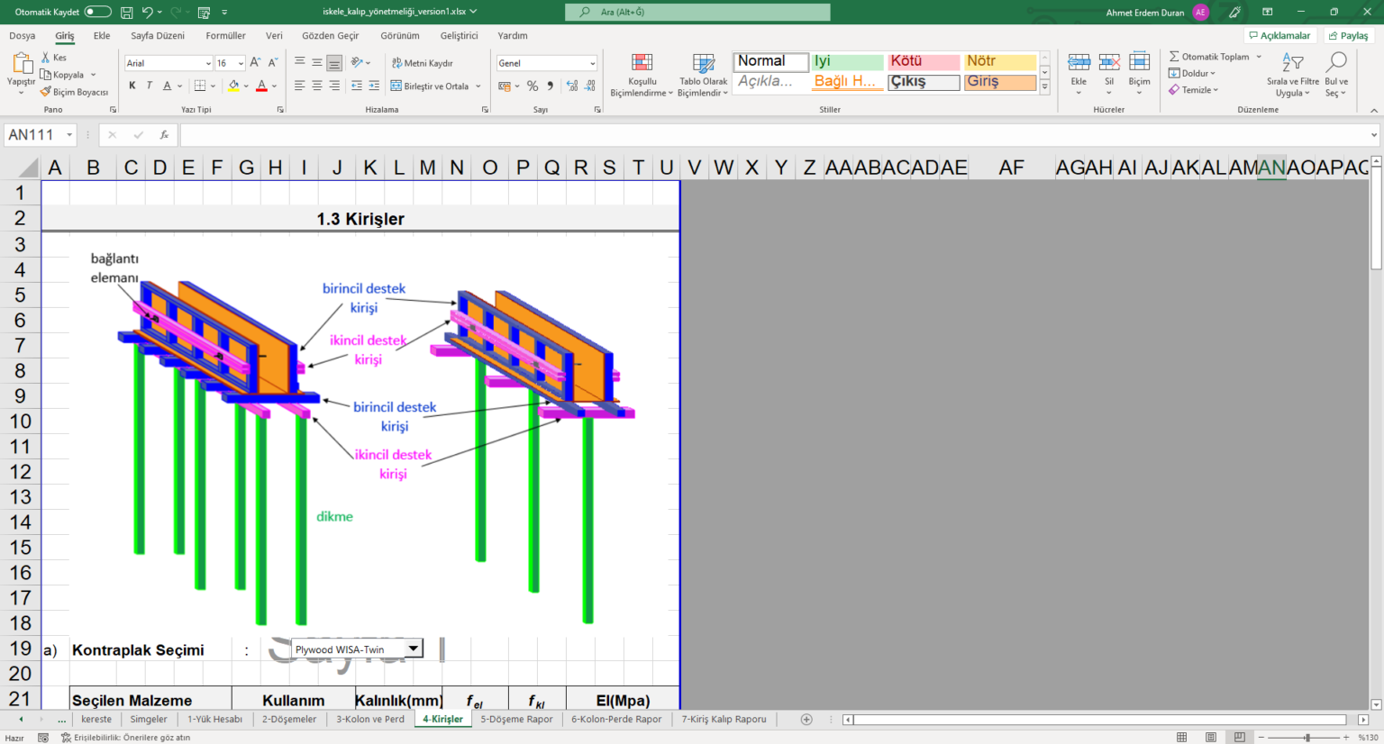Open the font name Arial dropdown
Image resolution: width=1384 pixels, height=744 pixels.
pos(208,63)
